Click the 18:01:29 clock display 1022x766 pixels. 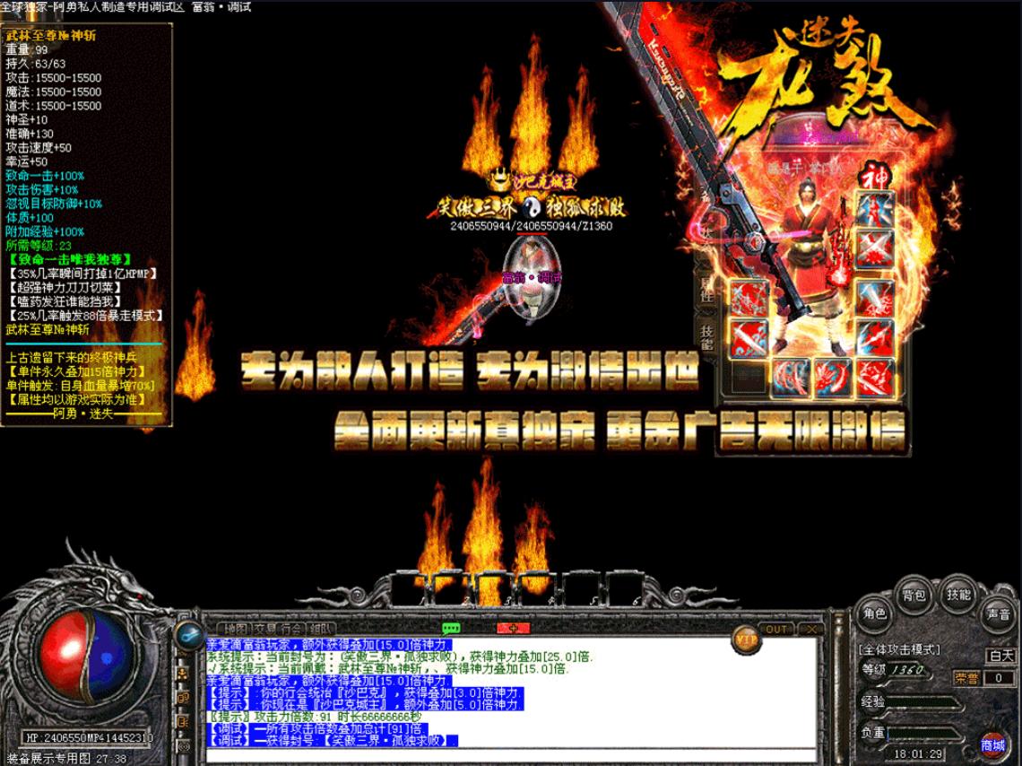pyautogui.click(x=918, y=753)
